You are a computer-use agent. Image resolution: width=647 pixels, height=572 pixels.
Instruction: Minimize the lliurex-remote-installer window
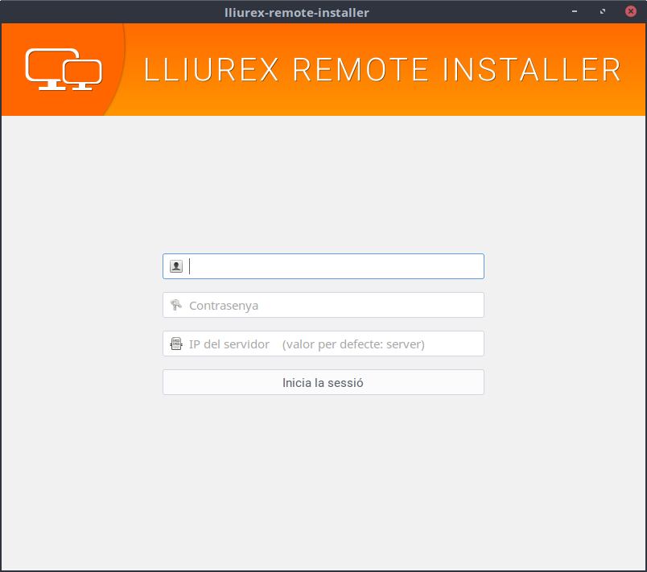(575, 12)
